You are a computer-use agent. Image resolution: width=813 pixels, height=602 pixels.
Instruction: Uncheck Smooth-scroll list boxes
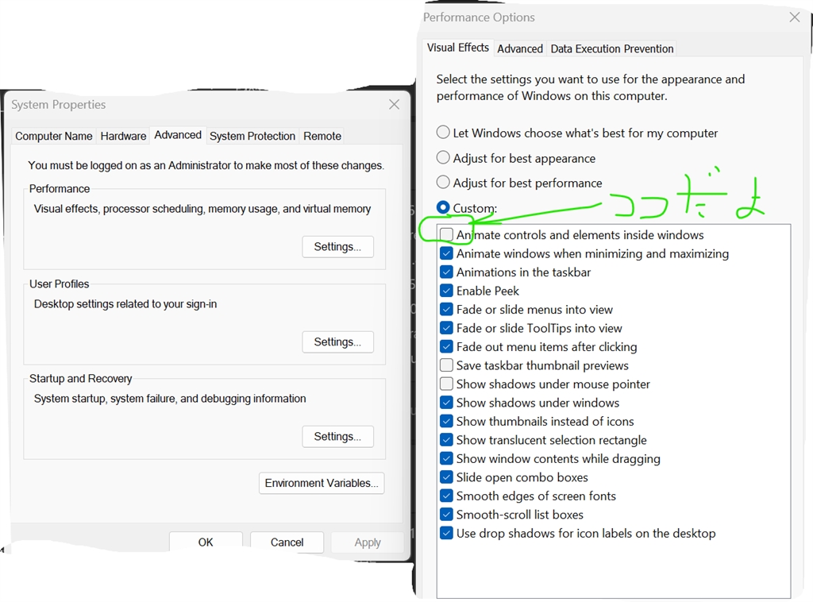click(x=446, y=515)
